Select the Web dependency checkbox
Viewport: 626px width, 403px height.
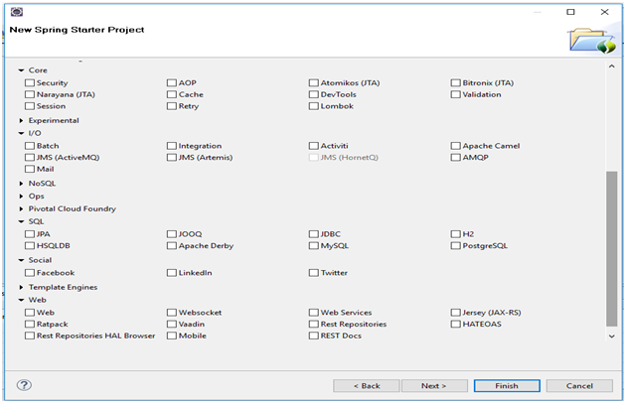tap(30, 313)
